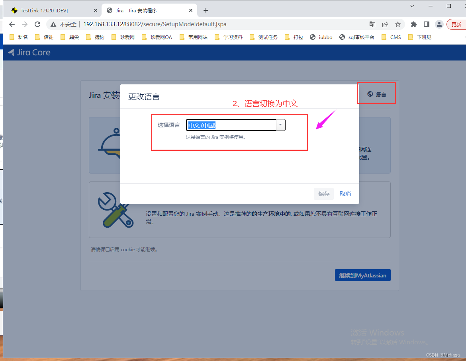
Task: Open the sql审核平台 bookmark
Action: pyautogui.click(x=356, y=37)
